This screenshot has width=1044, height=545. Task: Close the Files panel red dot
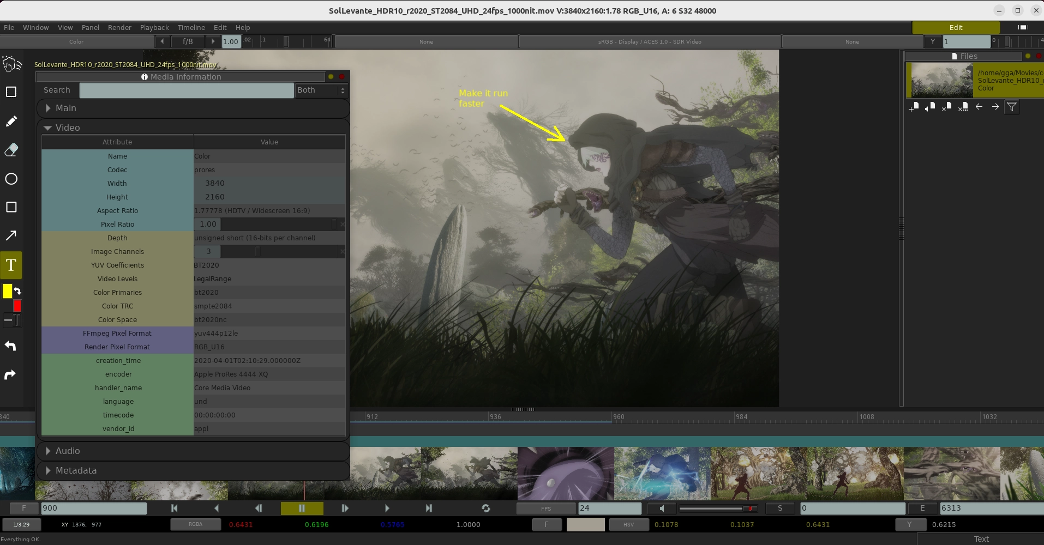[1039, 56]
